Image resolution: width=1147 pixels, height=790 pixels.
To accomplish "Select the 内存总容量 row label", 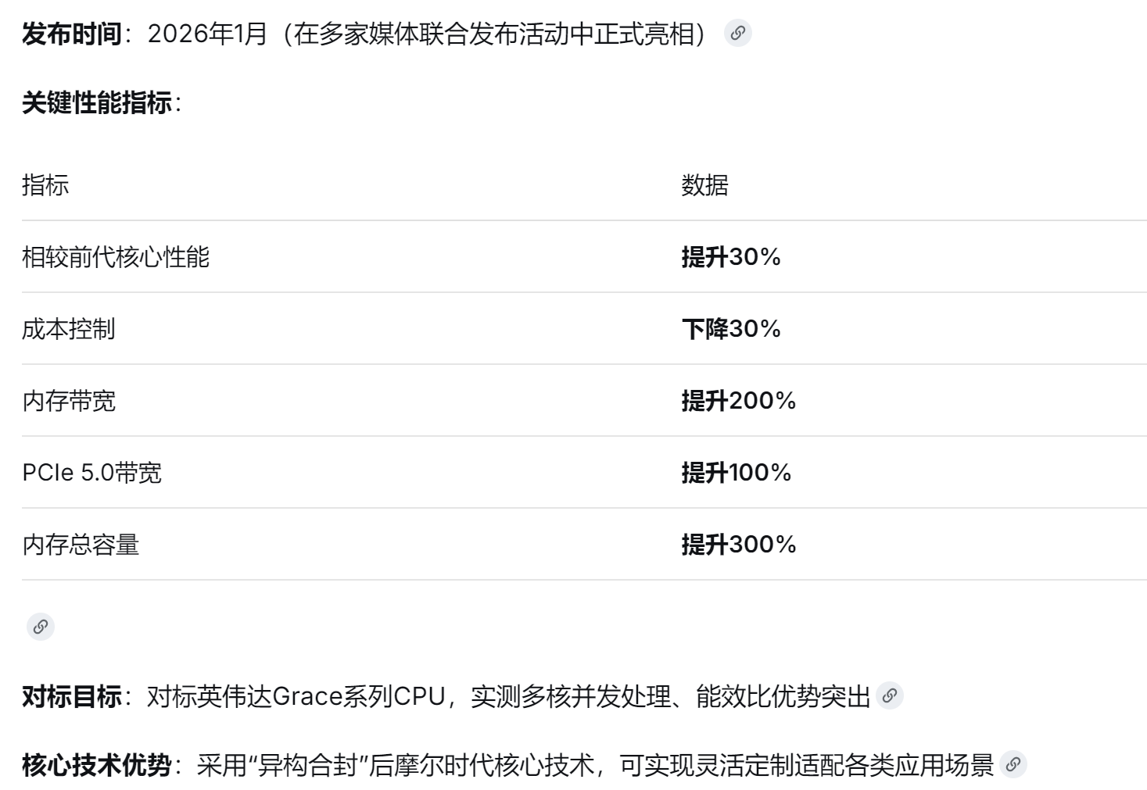I will click(x=81, y=545).
